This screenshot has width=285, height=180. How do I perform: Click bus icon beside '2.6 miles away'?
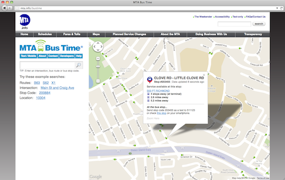(x=148, y=97)
